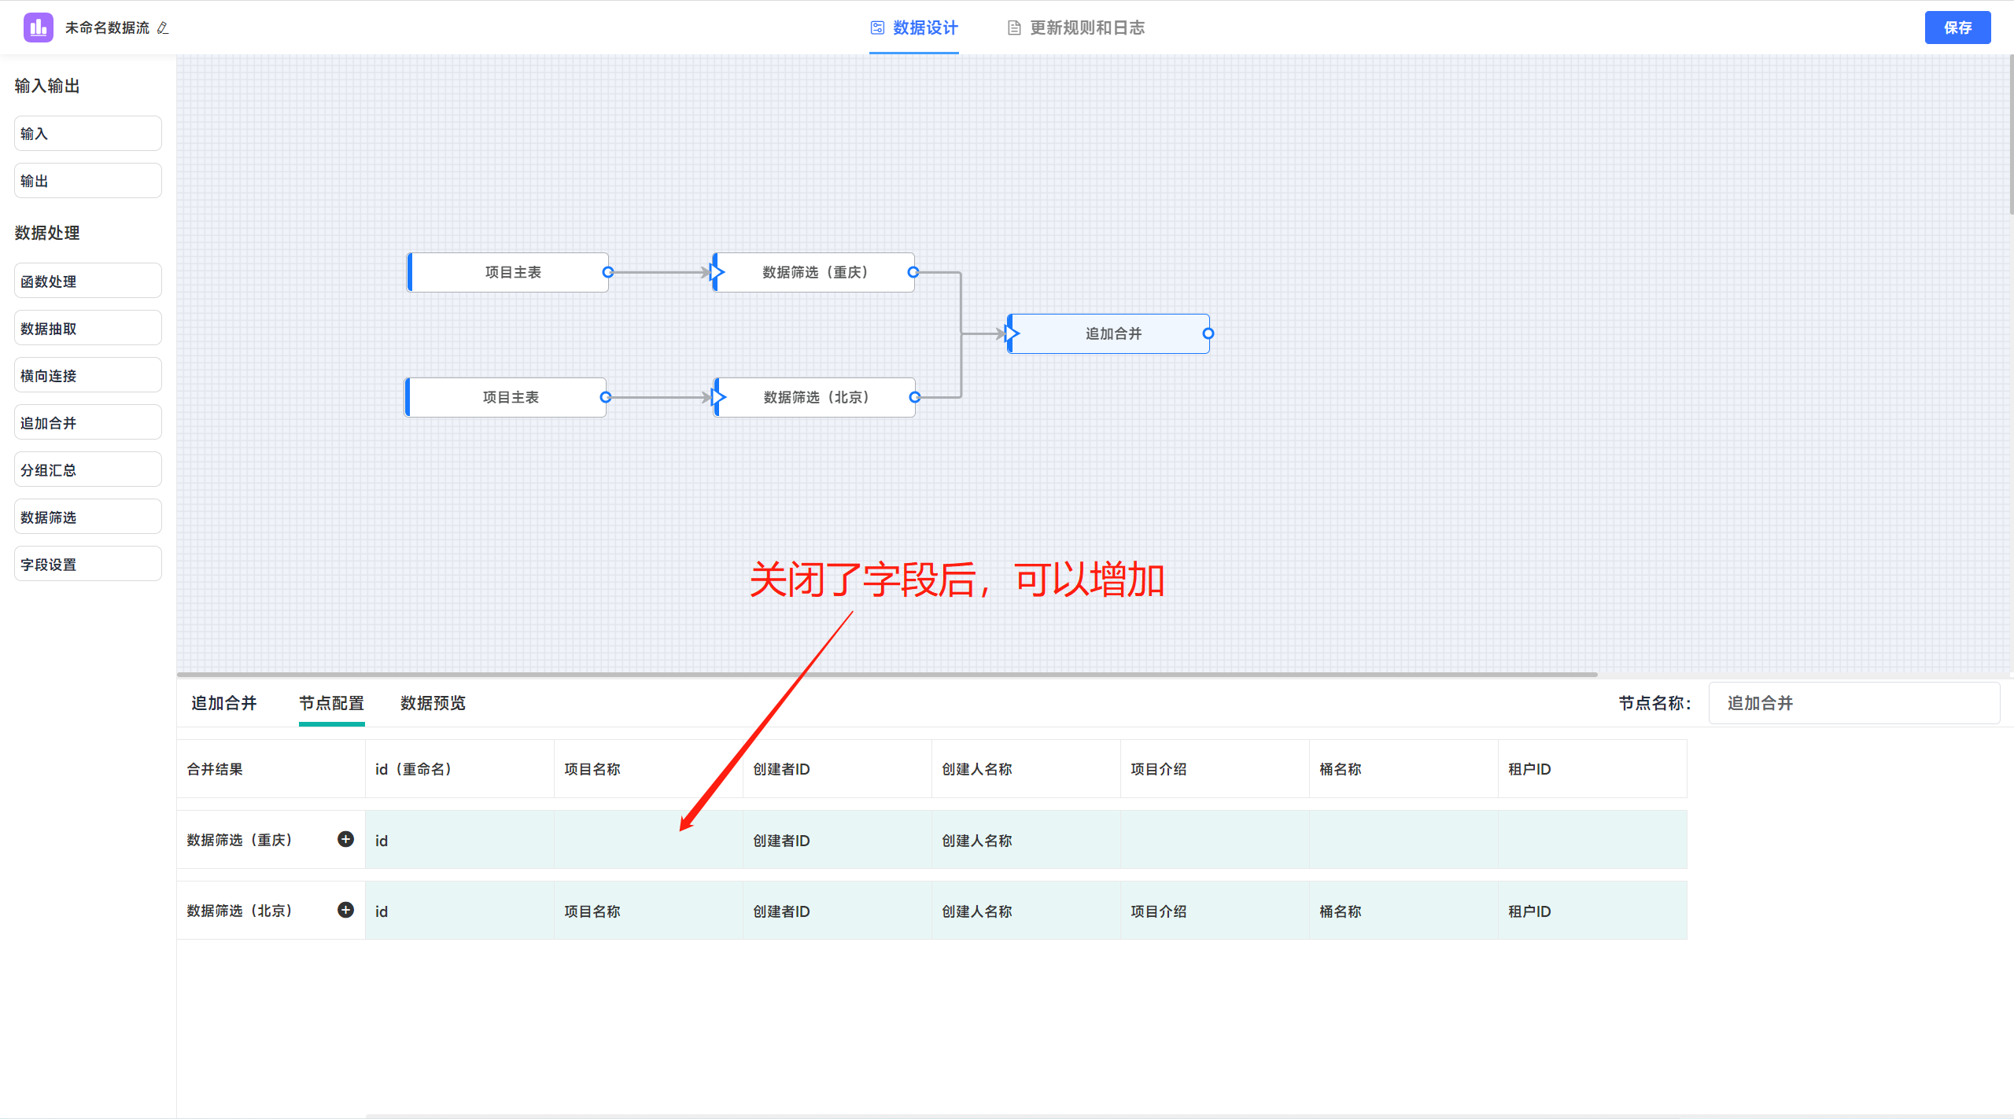The image size is (2014, 1119).
Task: Switch to 更新规则和日志 tab
Action: [1089, 24]
